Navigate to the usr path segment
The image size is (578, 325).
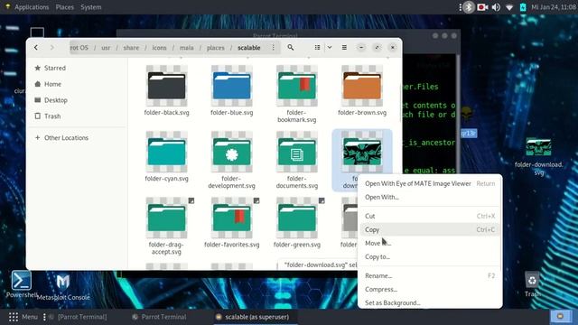(x=106, y=48)
